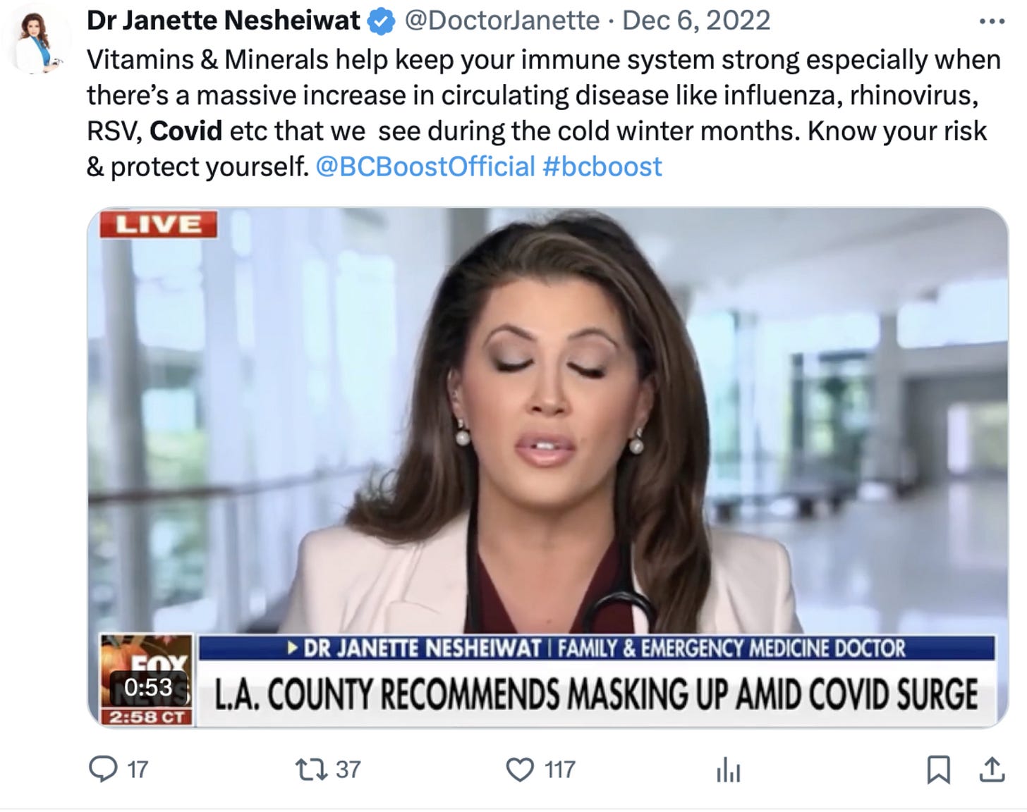The image size is (1027, 812).
Task: Play the Fox News video clip
Action: 547,467
